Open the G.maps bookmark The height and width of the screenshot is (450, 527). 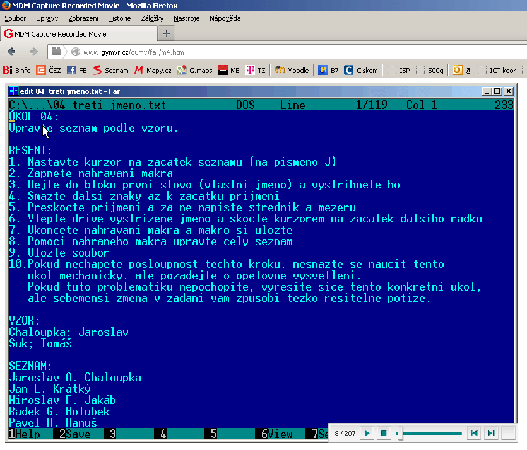(195, 71)
